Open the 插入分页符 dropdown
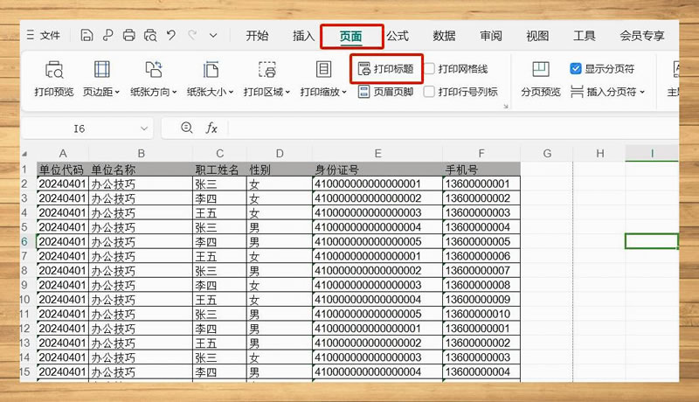The height and width of the screenshot is (402, 699). [607, 92]
